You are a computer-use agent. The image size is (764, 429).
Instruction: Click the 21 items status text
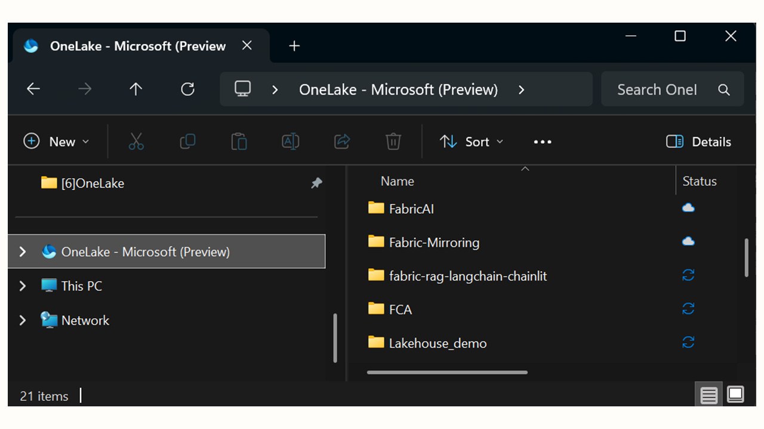[x=44, y=396]
